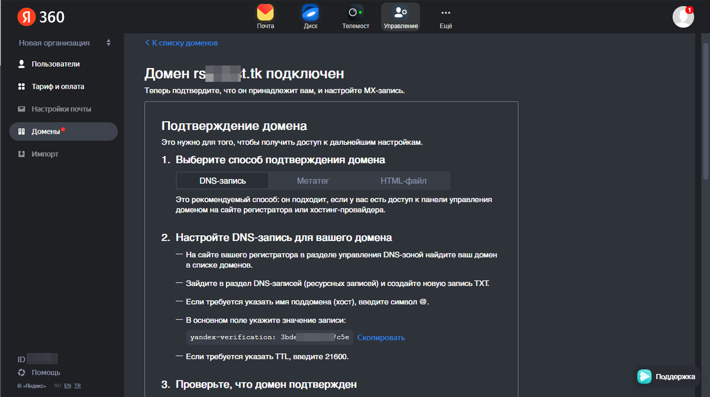This screenshot has width=710, height=397.
Task: Go back via К списку доменов
Action: coord(182,43)
